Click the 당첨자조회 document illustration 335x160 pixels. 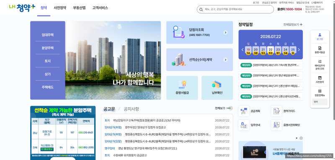click(178, 32)
